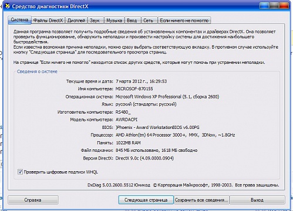Maximize the DirectX diagnostic window

pyautogui.click(x=274, y=6)
